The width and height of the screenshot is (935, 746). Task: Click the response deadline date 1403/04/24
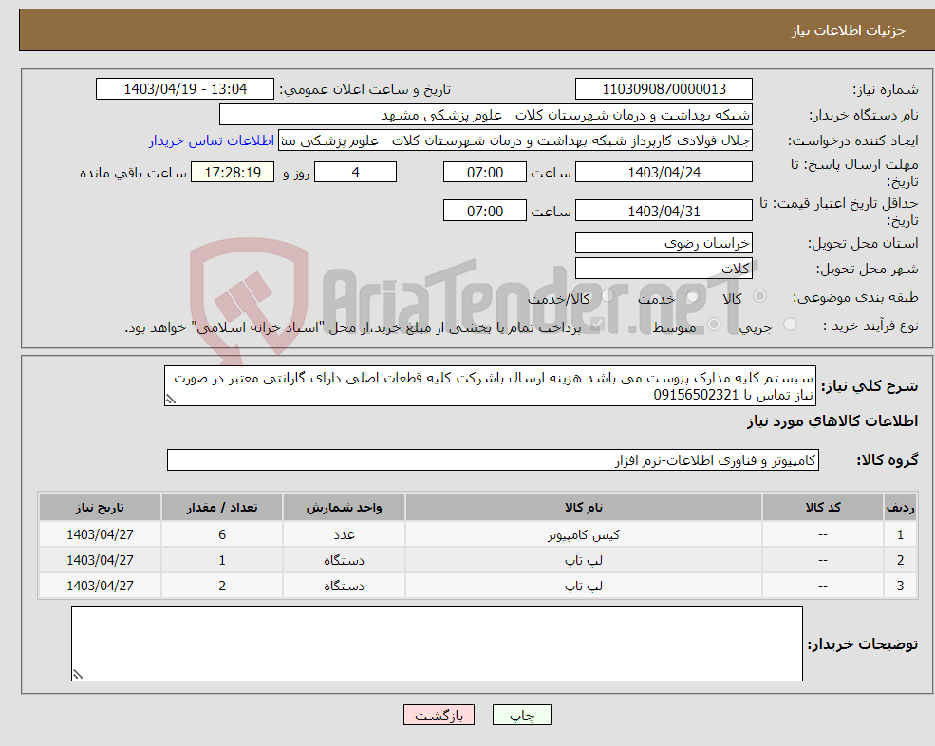[664, 173]
